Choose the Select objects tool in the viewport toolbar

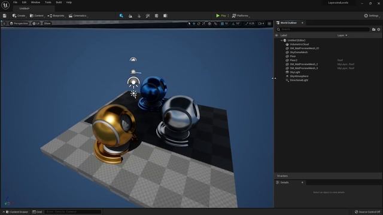(x=189, y=24)
